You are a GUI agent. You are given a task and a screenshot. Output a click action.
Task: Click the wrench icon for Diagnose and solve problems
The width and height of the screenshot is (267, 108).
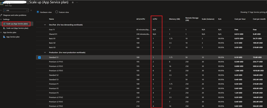[1, 15]
